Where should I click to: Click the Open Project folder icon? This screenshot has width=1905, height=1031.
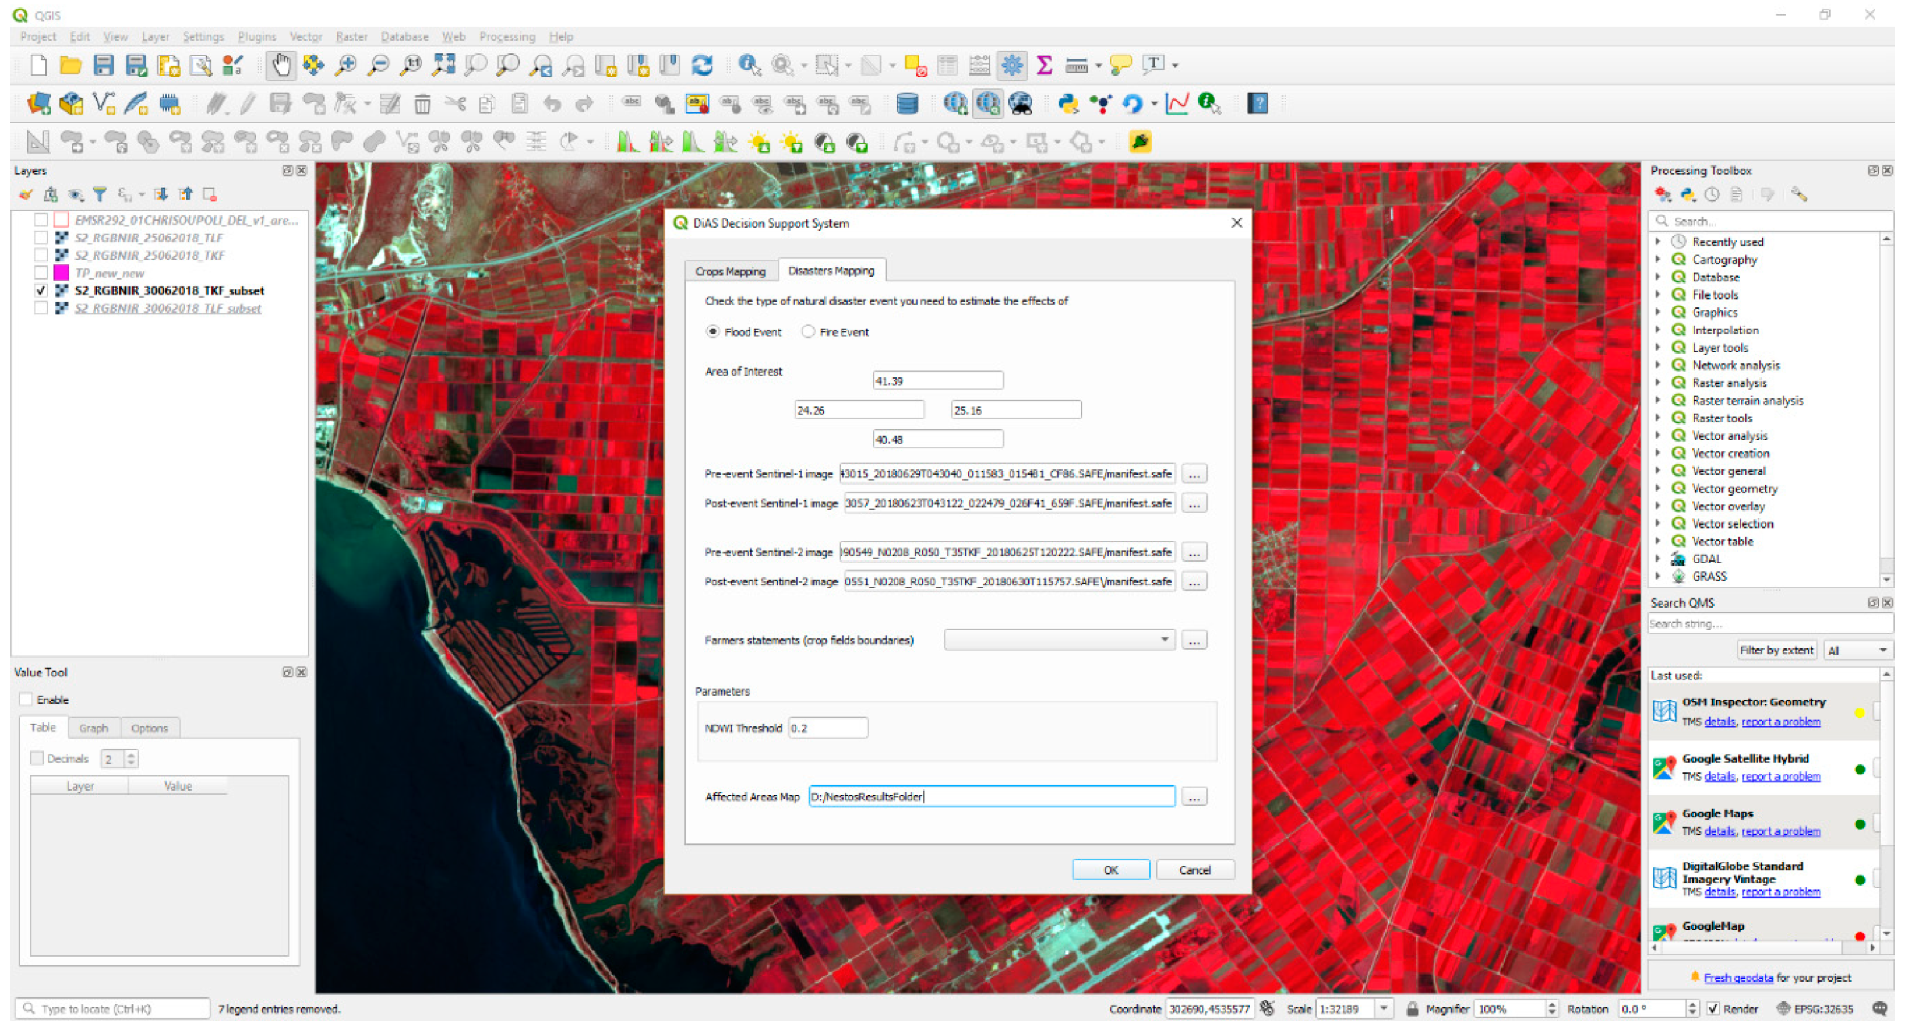[x=70, y=65]
